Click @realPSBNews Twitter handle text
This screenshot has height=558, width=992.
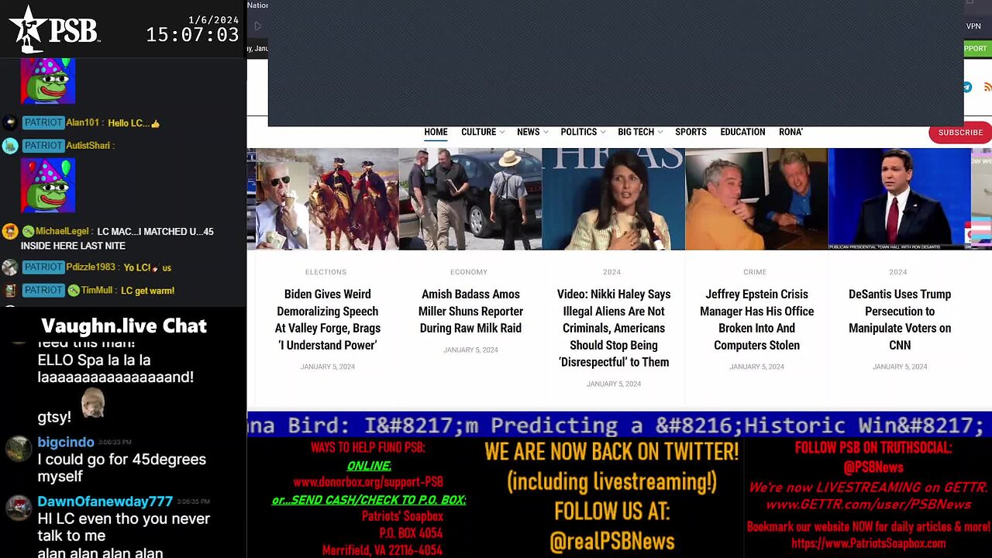tap(611, 541)
